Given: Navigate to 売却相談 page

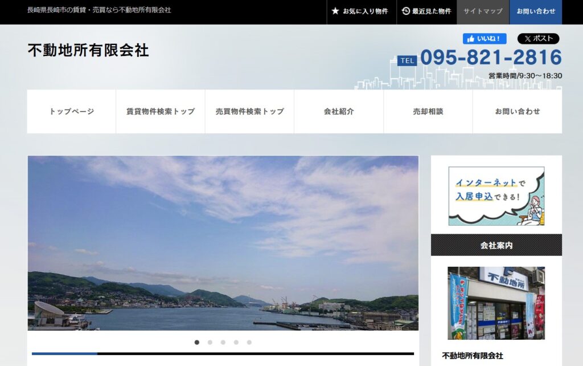Looking at the screenshot, I should coord(428,112).
